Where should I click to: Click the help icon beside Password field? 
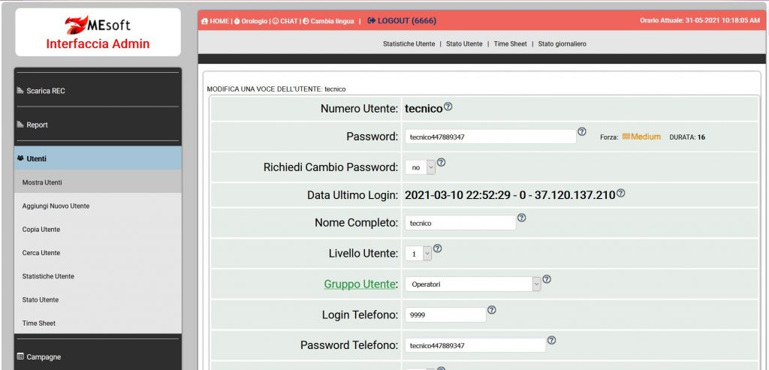click(x=582, y=131)
